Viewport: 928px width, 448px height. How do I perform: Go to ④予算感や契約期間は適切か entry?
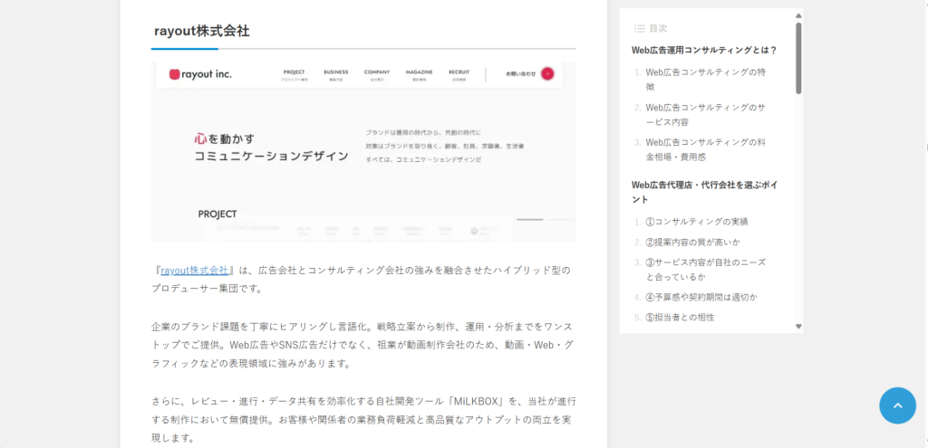(701, 297)
